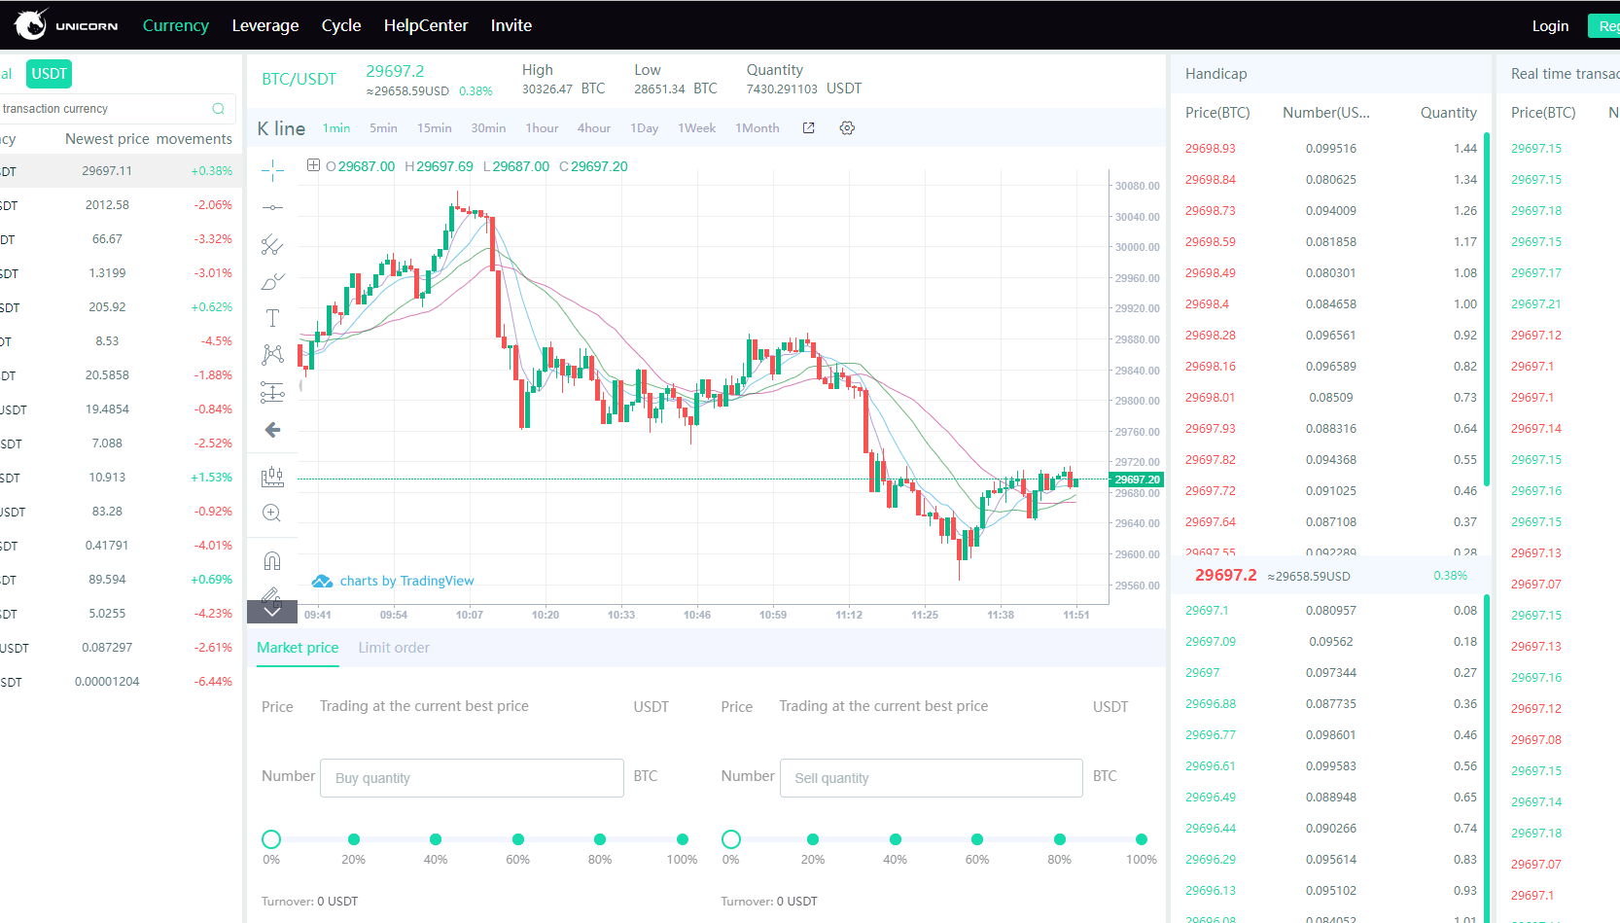Collapse toolbar with the back arrow
Viewport: 1620px width, 923px height.
[272, 430]
